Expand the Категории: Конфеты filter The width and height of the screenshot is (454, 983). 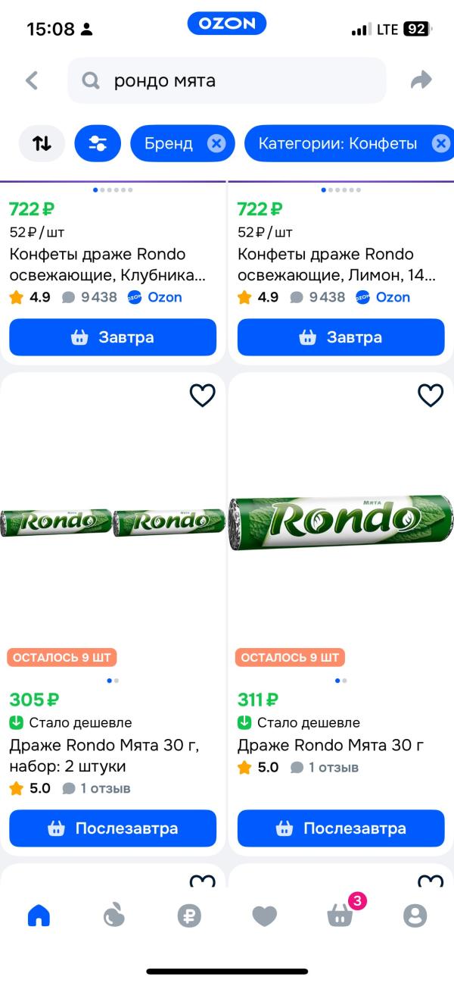[x=337, y=143]
